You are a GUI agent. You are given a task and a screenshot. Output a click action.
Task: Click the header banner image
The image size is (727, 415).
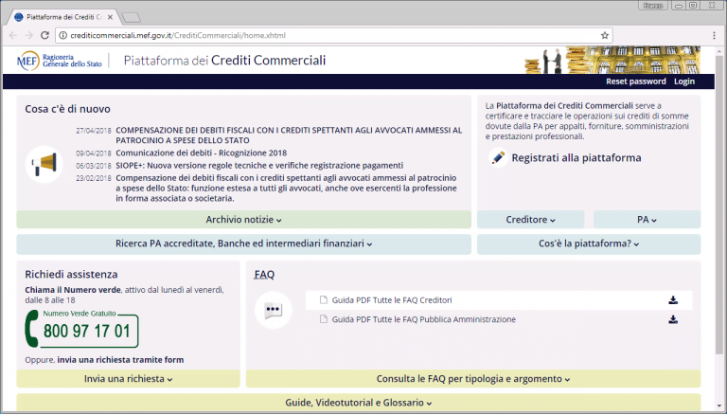click(612, 60)
